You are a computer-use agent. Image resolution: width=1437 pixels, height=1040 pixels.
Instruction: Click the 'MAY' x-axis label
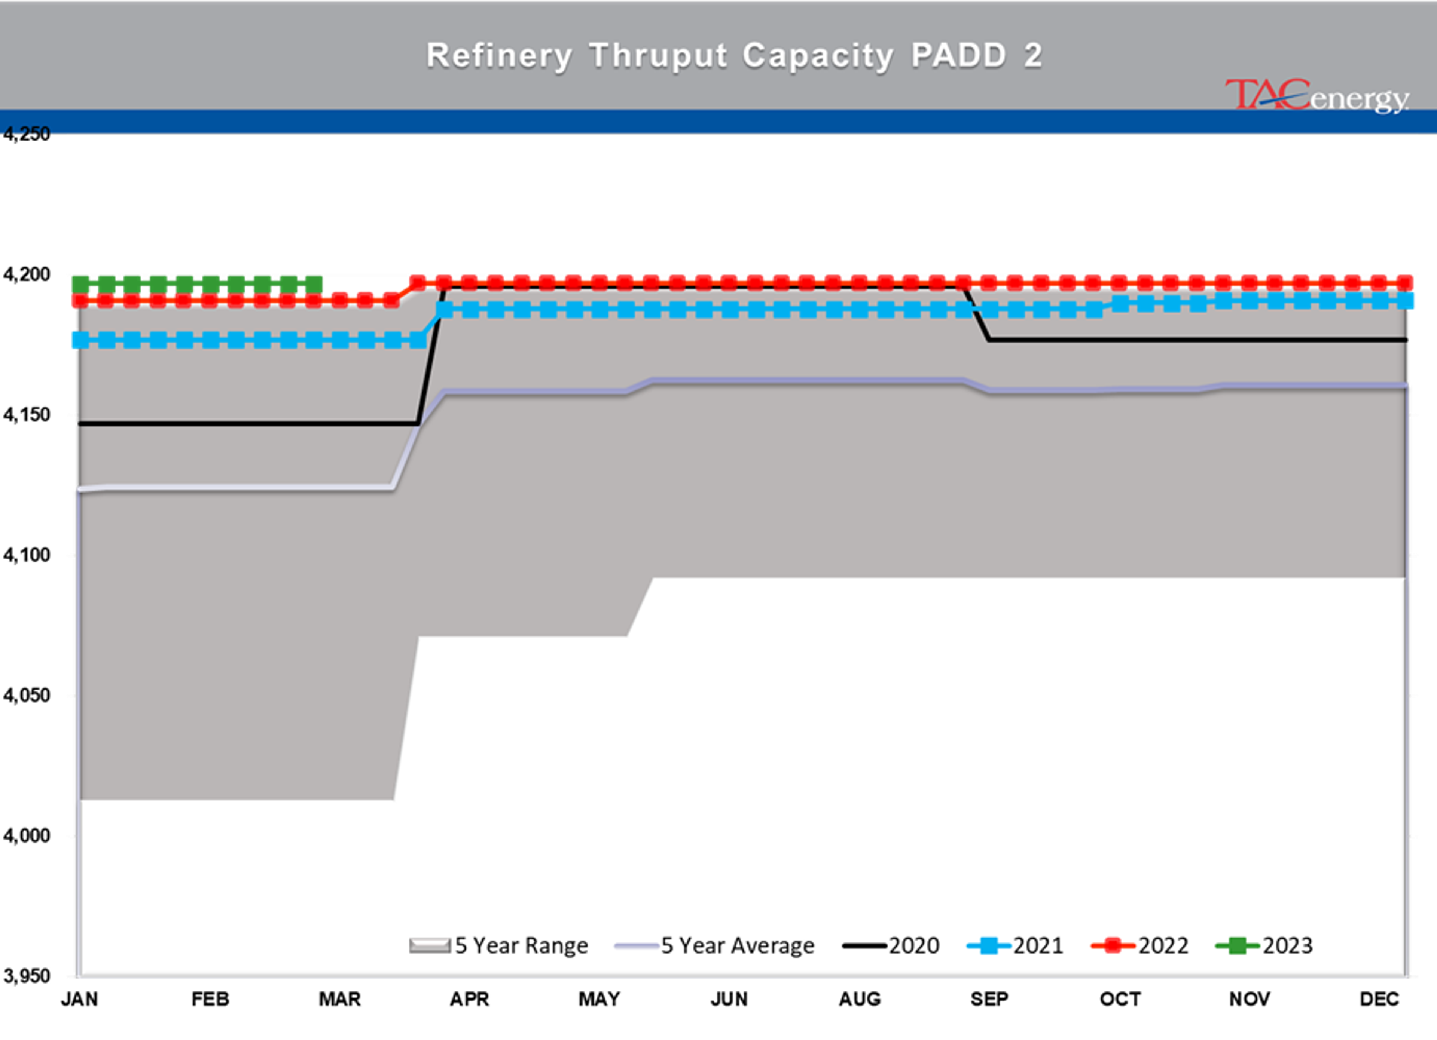(599, 1000)
